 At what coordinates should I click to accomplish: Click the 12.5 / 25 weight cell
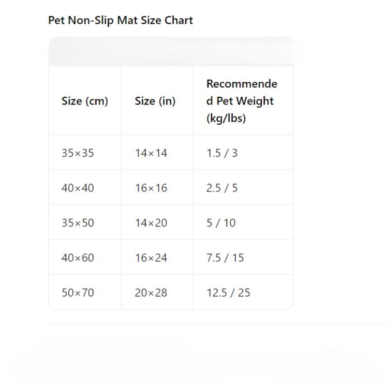[x=243, y=292]
